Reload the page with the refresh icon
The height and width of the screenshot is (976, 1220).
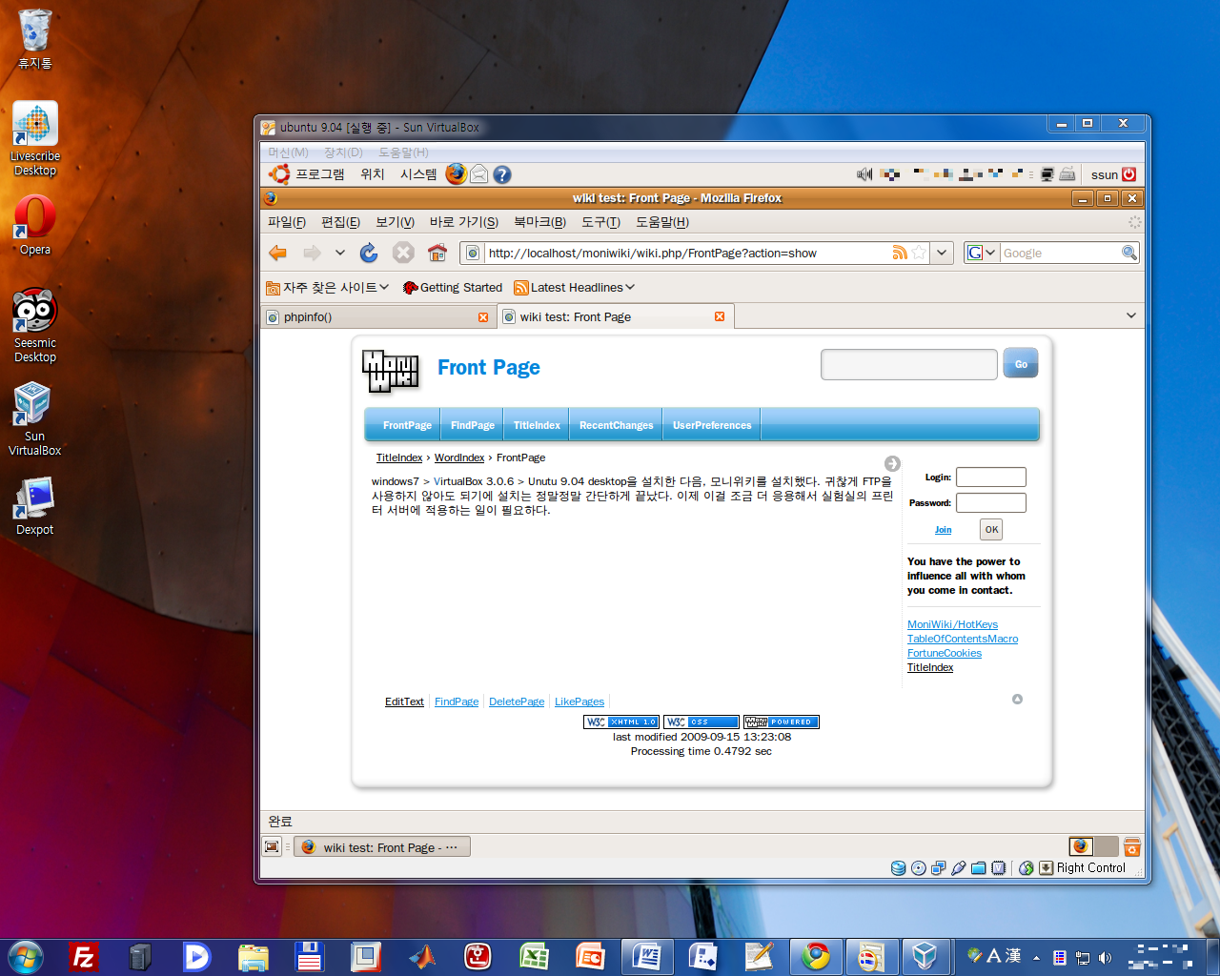coord(369,253)
